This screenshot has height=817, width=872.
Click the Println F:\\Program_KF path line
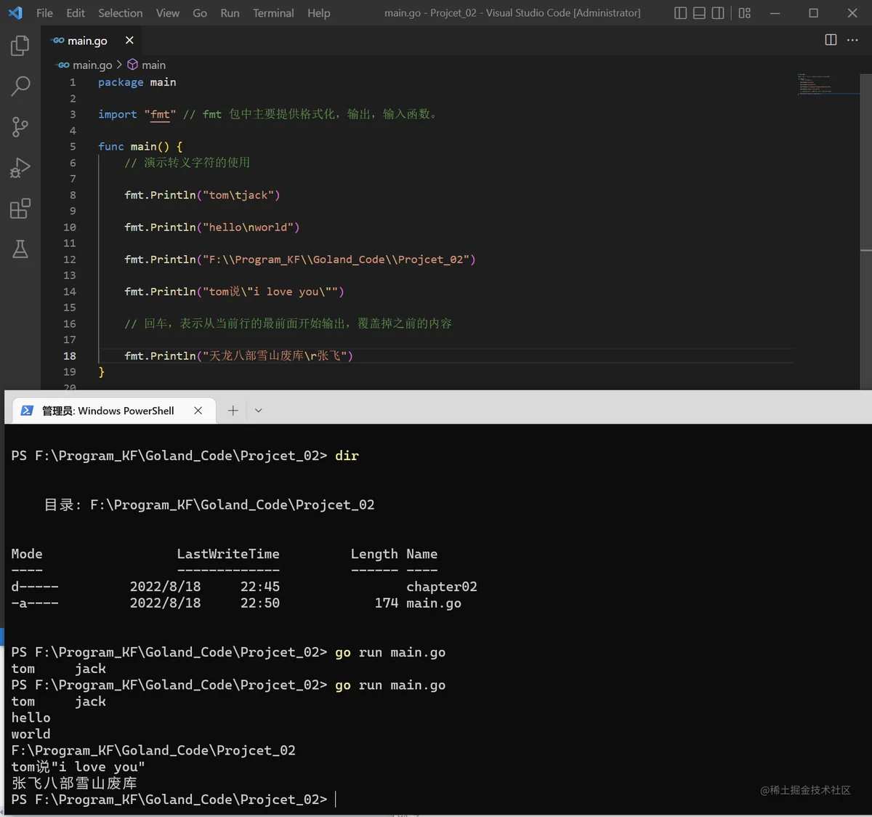[x=299, y=259]
